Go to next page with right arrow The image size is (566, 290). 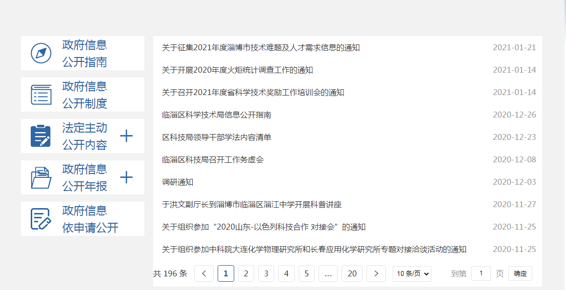(x=376, y=273)
